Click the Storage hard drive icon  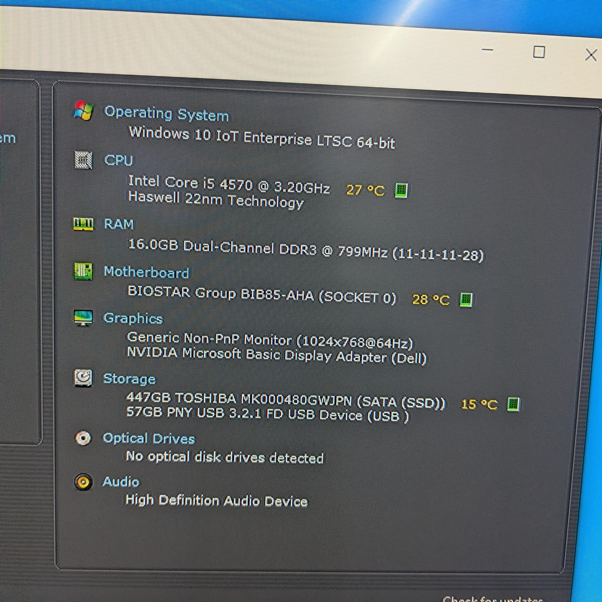pos(83,378)
